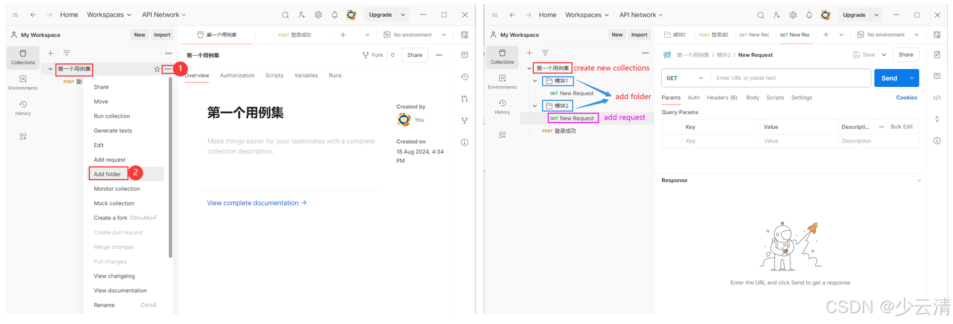This screenshot has width=953, height=324.
Task: Select Add folder in the context menu
Action: tap(107, 174)
